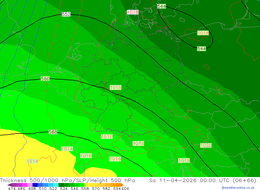Open the weatheronline.co.uk copyright link
Image resolution: width=260 pixels, height=190 pixels.
[x=238, y=188]
